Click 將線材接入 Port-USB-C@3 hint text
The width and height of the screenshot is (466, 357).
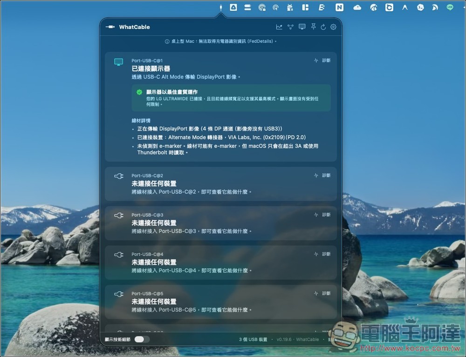pyautogui.click(x=192, y=231)
